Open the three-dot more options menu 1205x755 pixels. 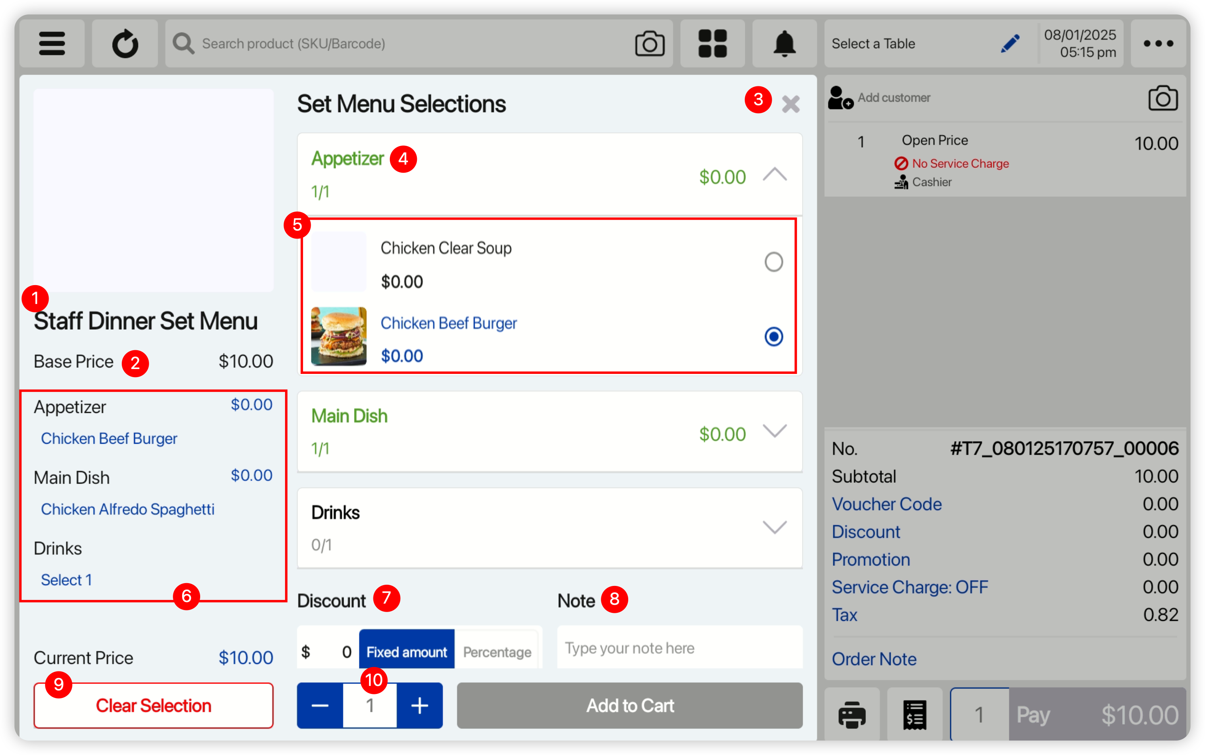(x=1158, y=43)
